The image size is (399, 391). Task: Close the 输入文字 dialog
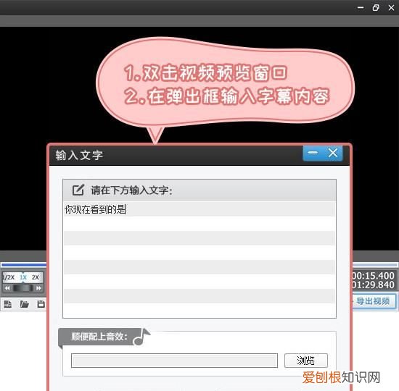click(333, 153)
